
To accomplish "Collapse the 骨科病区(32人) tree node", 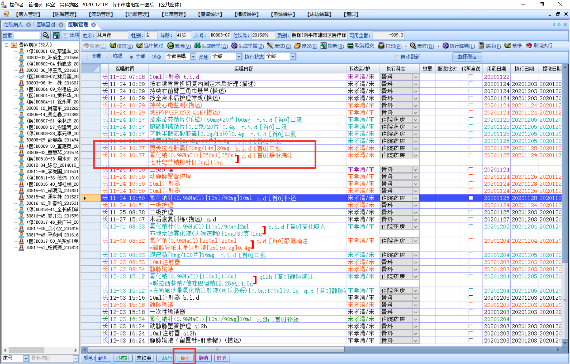I will [7, 45].
